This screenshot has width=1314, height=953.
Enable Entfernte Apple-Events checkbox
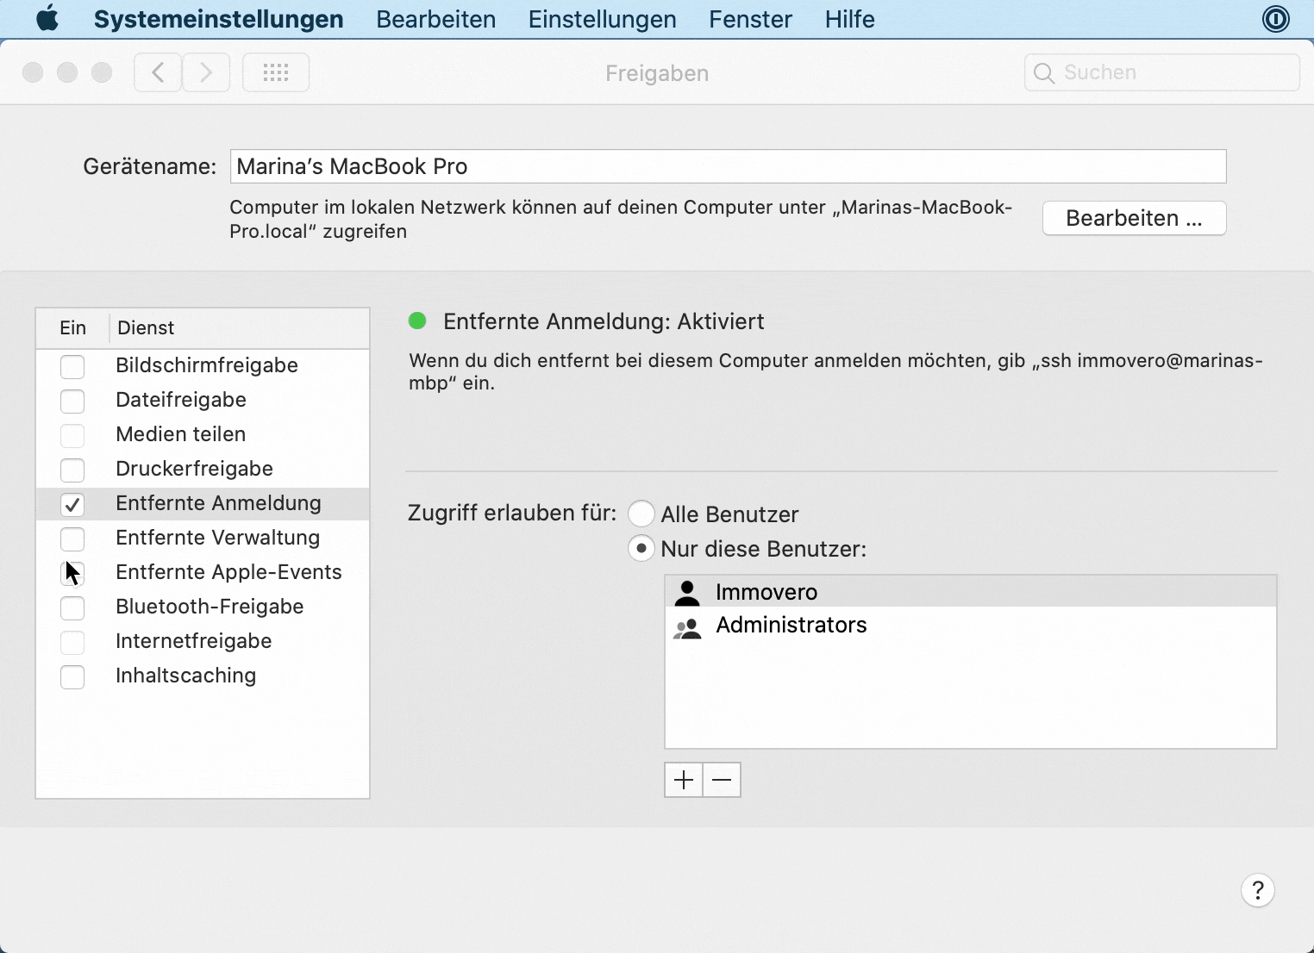72,573
